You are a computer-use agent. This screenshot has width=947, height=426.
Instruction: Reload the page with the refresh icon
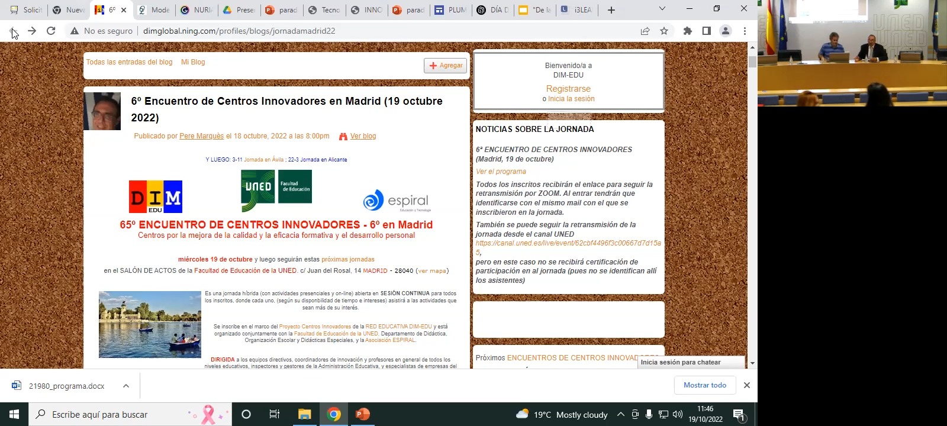pyautogui.click(x=51, y=31)
